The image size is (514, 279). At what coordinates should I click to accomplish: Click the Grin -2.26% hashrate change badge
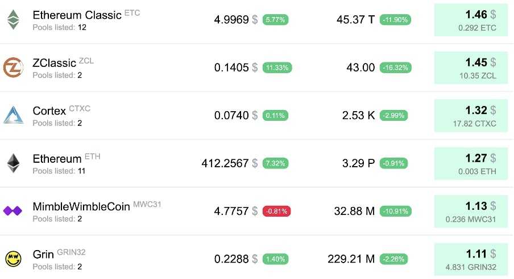click(x=395, y=259)
